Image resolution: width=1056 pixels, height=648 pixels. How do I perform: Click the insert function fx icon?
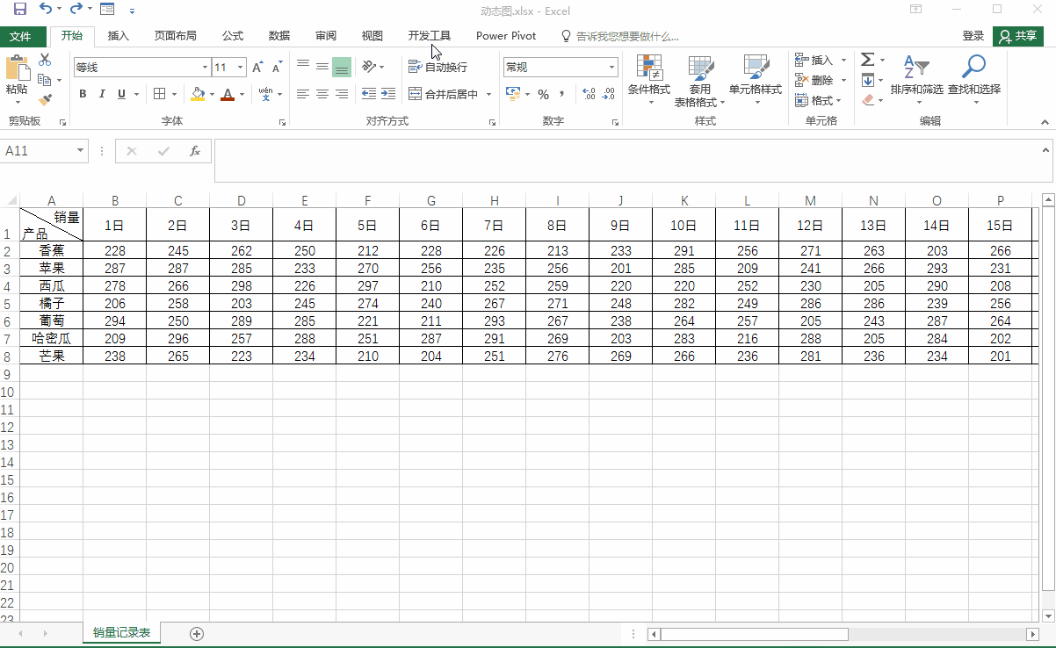point(195,151)
